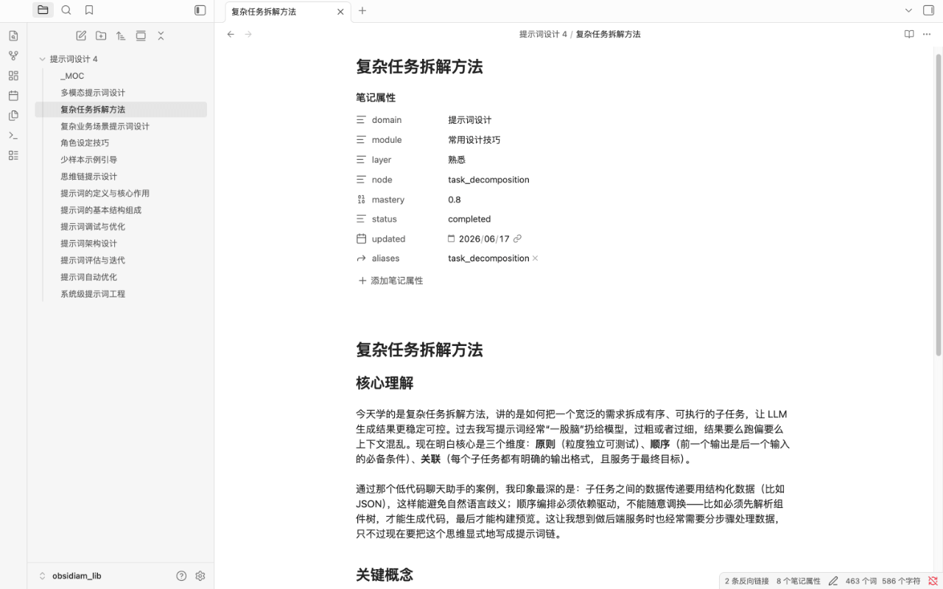This screenshot has height=589, width=943.
Task: Edit the mastery value 0.8
Action: 455,200
